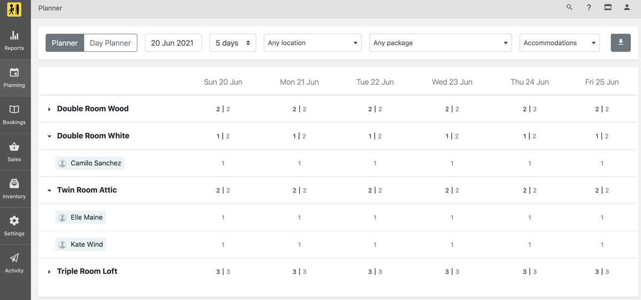Open the Accommodations dropdown
The width and height of the screenshot is (641, 300).
click(x=560, y=43)
